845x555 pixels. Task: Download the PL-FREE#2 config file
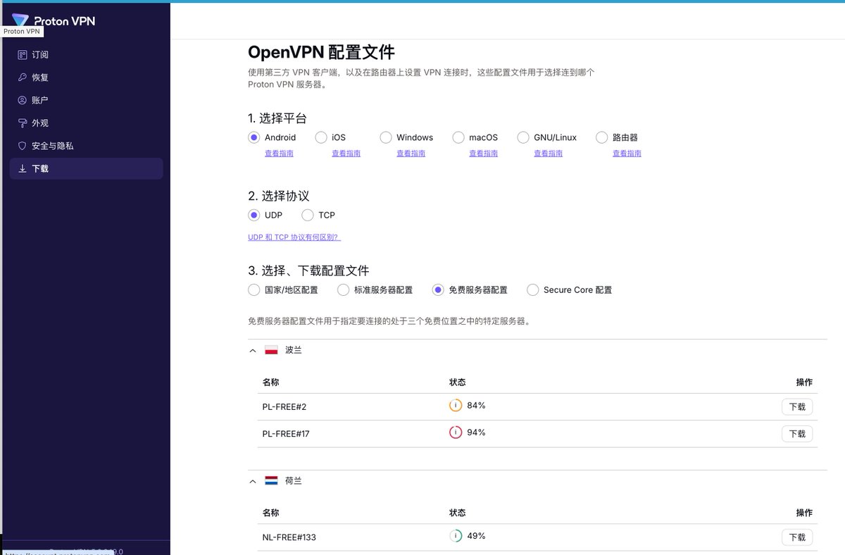tap(797, 406)
